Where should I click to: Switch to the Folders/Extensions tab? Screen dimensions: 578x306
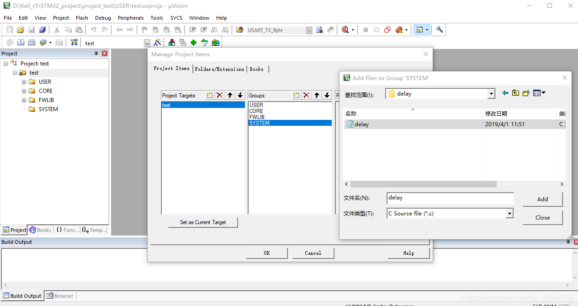coord(219,69)
